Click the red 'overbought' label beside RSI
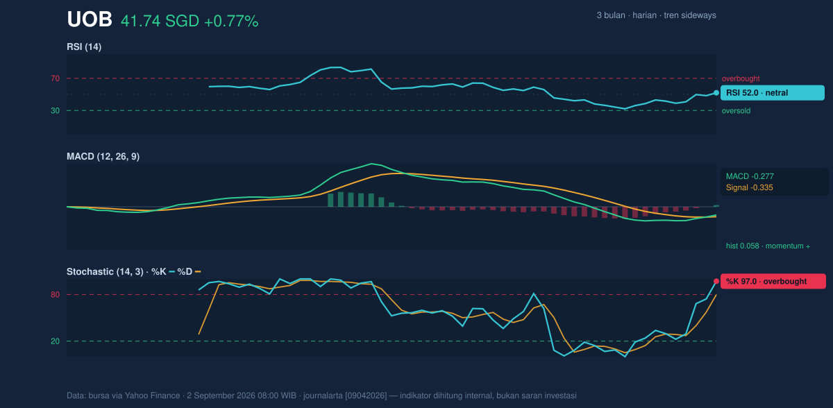 741,78
